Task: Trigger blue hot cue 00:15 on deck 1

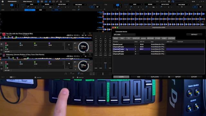Action: pos(20,43)
